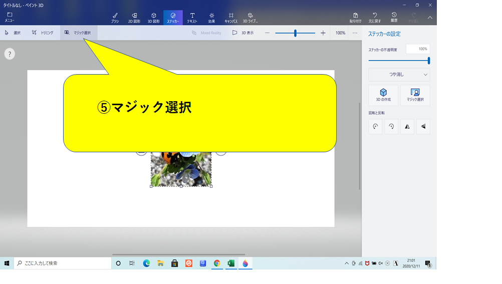Screen dimensions: 502x284
Task: Click the 100% zoom value field
Action: [x=340, y=33]
